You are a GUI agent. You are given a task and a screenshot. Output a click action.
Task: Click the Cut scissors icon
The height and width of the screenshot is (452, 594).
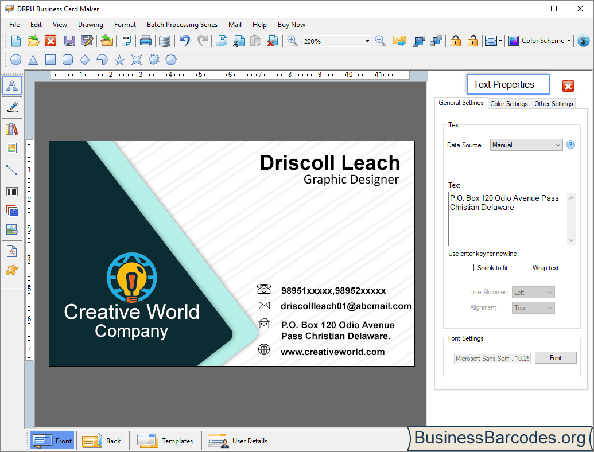tap(239, 41)
